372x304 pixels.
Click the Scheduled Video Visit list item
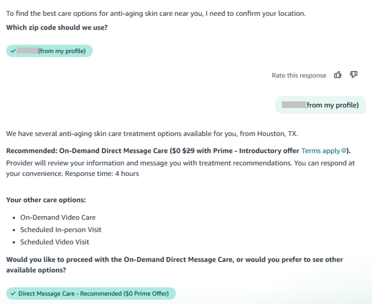click(x=54, y=242)
